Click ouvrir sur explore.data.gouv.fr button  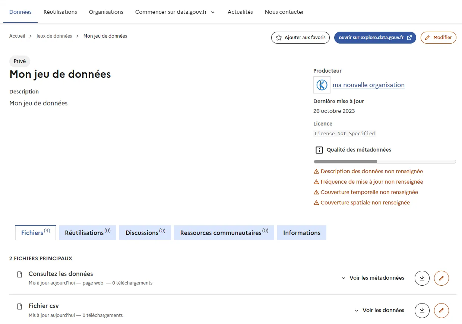[x=375, y=38]
